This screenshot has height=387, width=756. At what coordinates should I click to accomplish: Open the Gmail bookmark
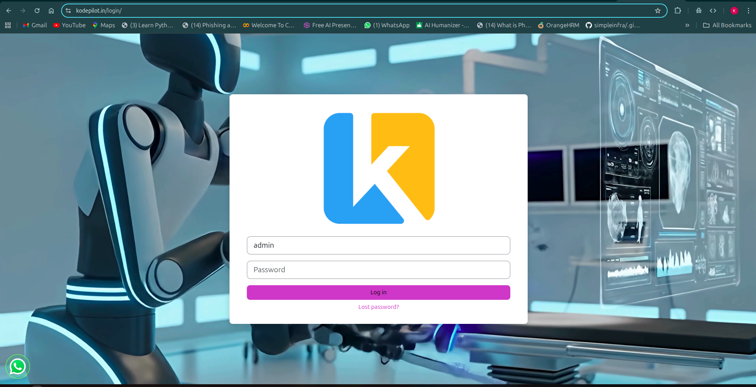[35, 25]
